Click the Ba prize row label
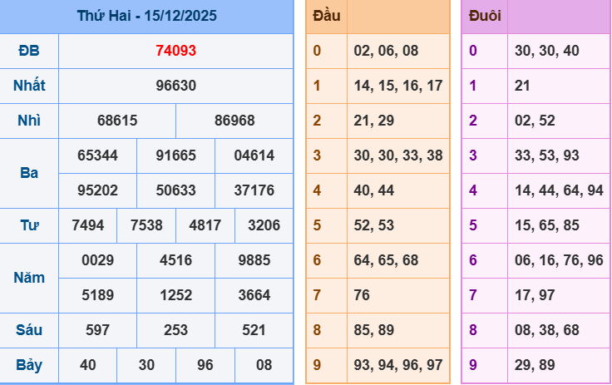Viewport: 612px width, 385px height. (x=29, y=173)
